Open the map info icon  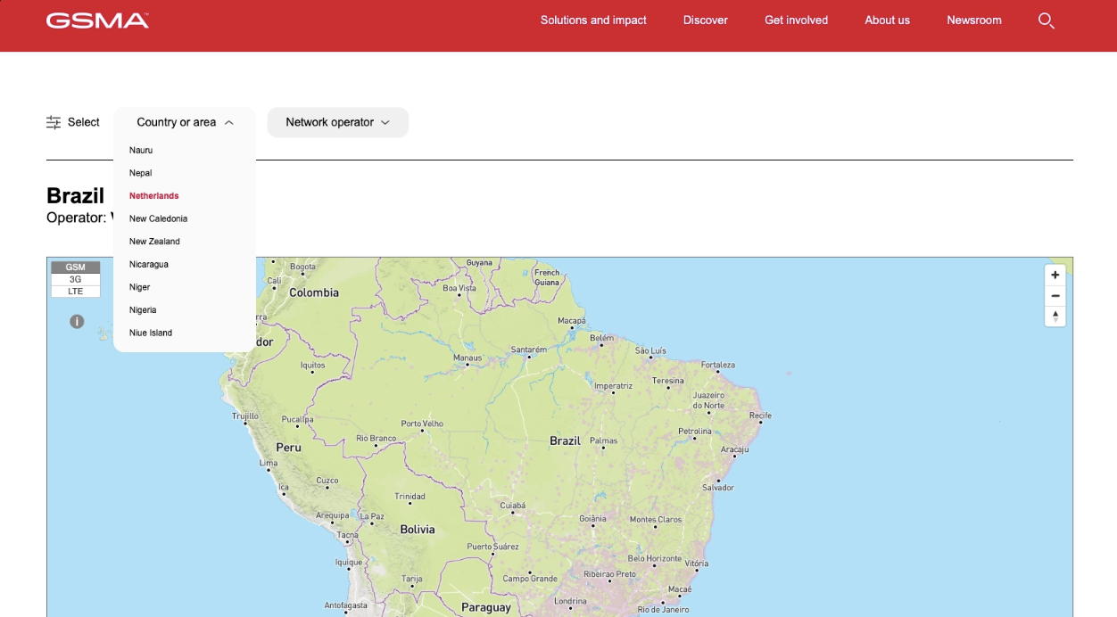point(77,321)
